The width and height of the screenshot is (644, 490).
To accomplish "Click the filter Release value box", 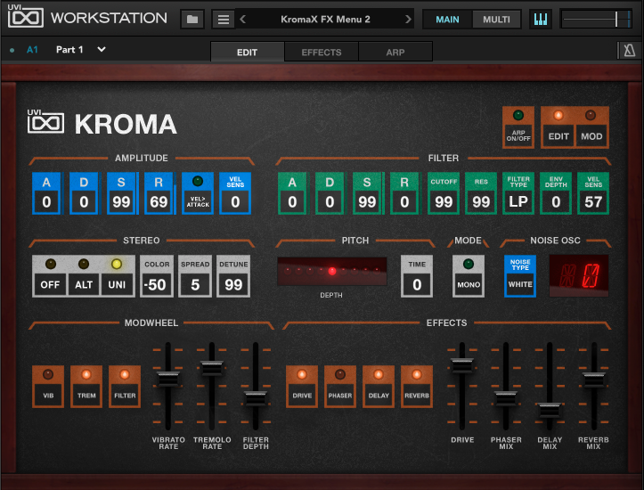I will pyautogui.click(x=404, y=201).
